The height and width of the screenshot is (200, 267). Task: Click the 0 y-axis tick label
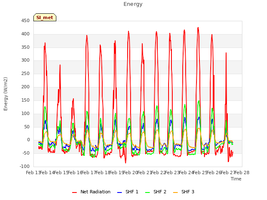[x=28, y=140]
